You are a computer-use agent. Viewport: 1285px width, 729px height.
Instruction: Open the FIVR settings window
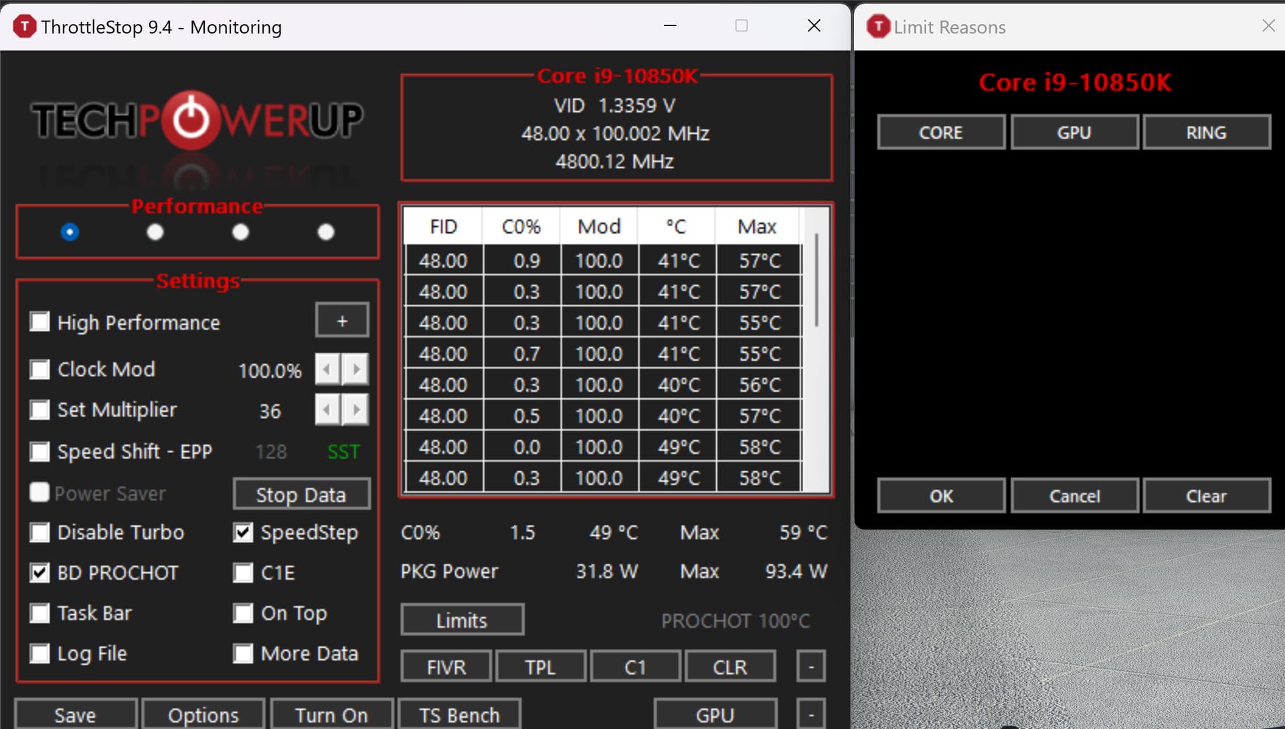[x=446, y=667]
